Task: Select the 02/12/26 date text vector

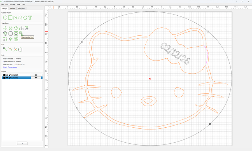Action: coord(175,54)
